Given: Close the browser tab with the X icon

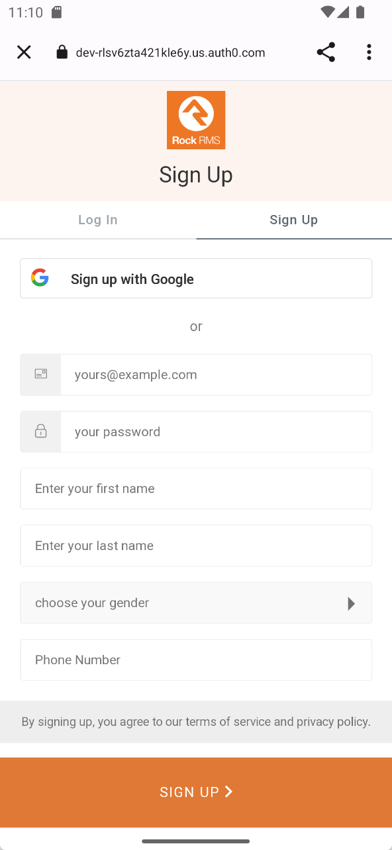Looking at the screenshot, I should 24,52.
